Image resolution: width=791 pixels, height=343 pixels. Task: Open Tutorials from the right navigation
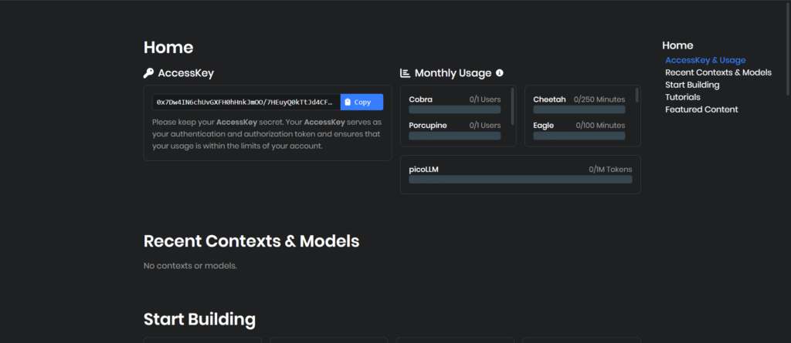pyautogui.click(x=682, y=97)
